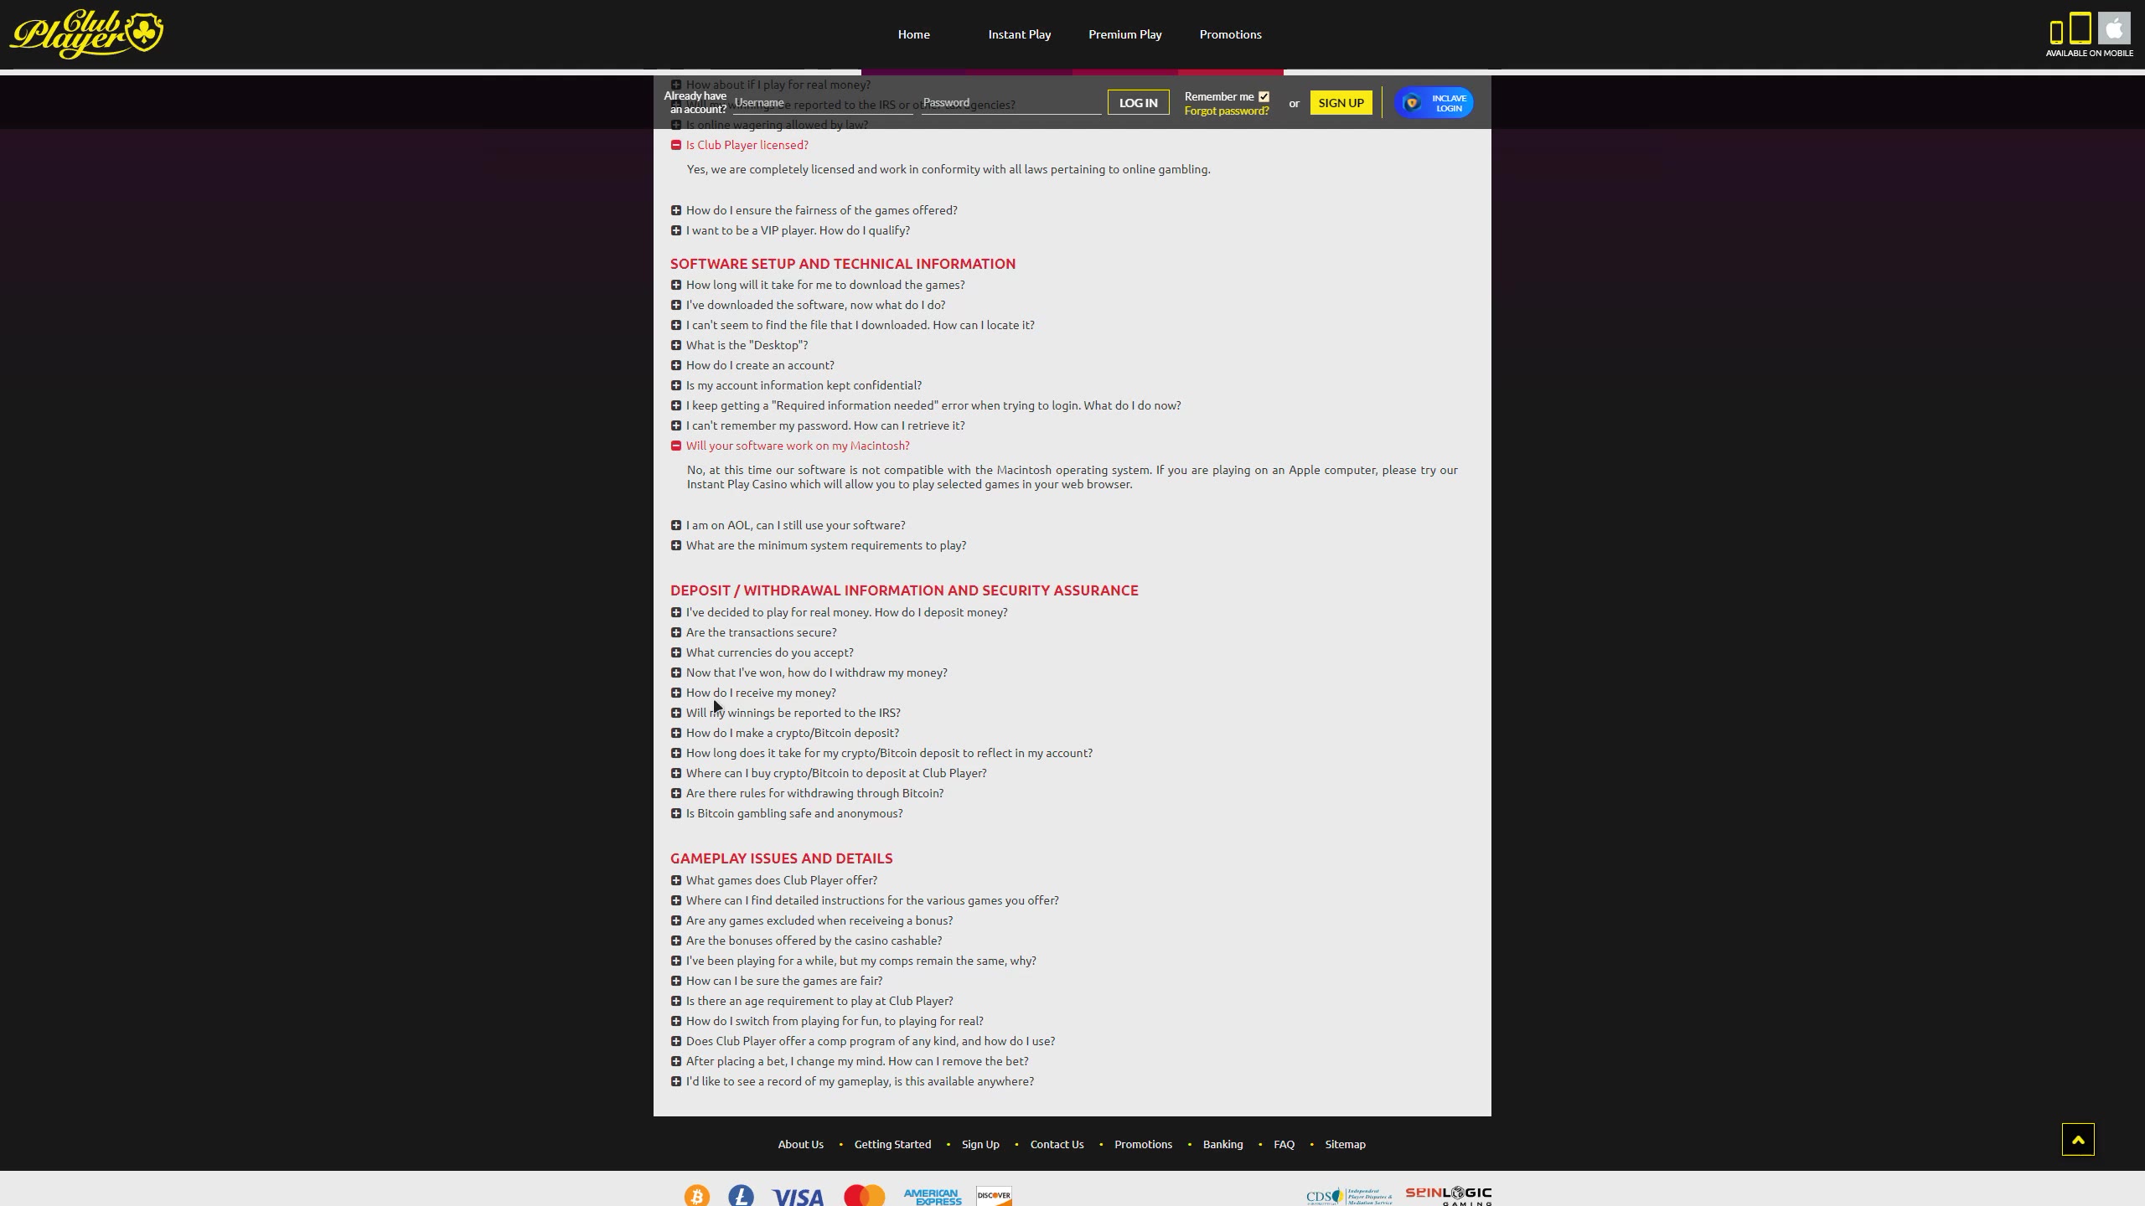Click the Forgot password link
This screenshot has height=1206, width=2145.
tap(1226, 111)
